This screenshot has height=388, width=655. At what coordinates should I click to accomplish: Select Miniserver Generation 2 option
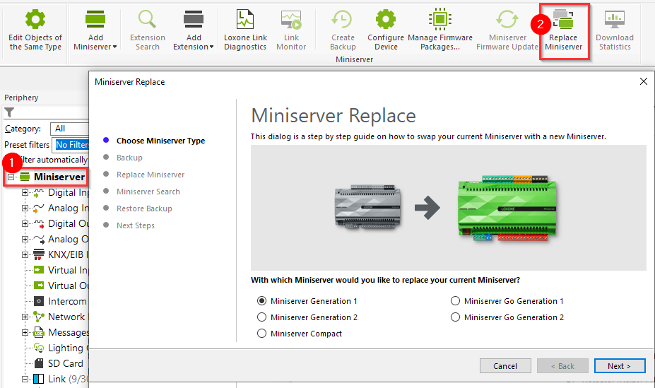click(x=307, y=317)
